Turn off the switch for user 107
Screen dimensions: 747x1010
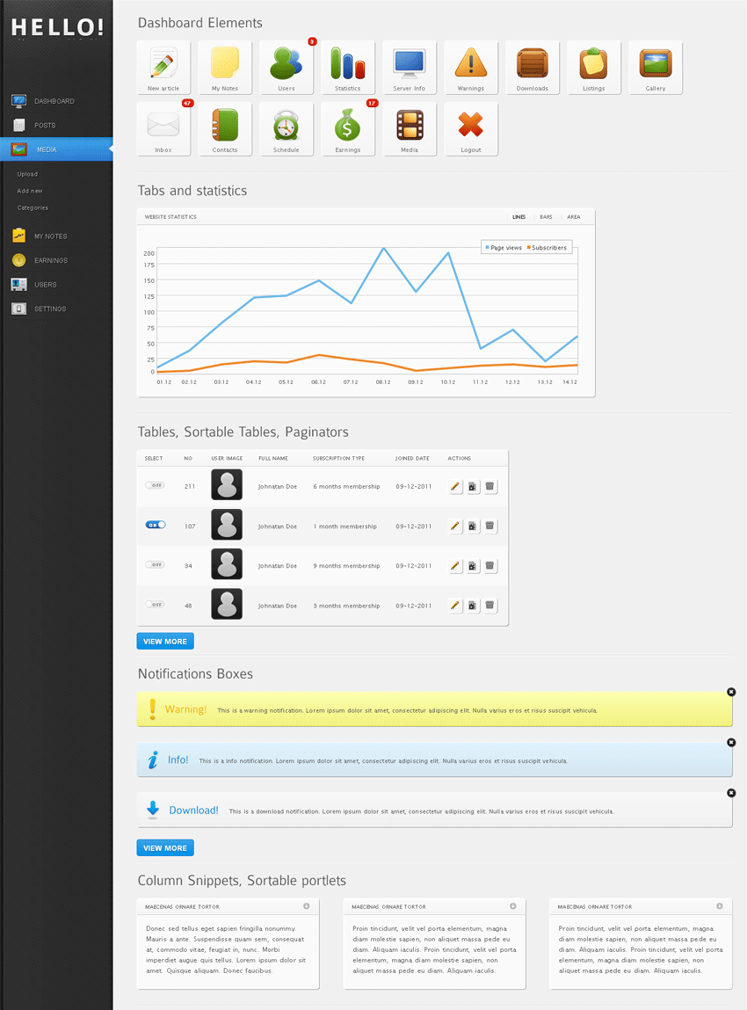tap(155, 525)
